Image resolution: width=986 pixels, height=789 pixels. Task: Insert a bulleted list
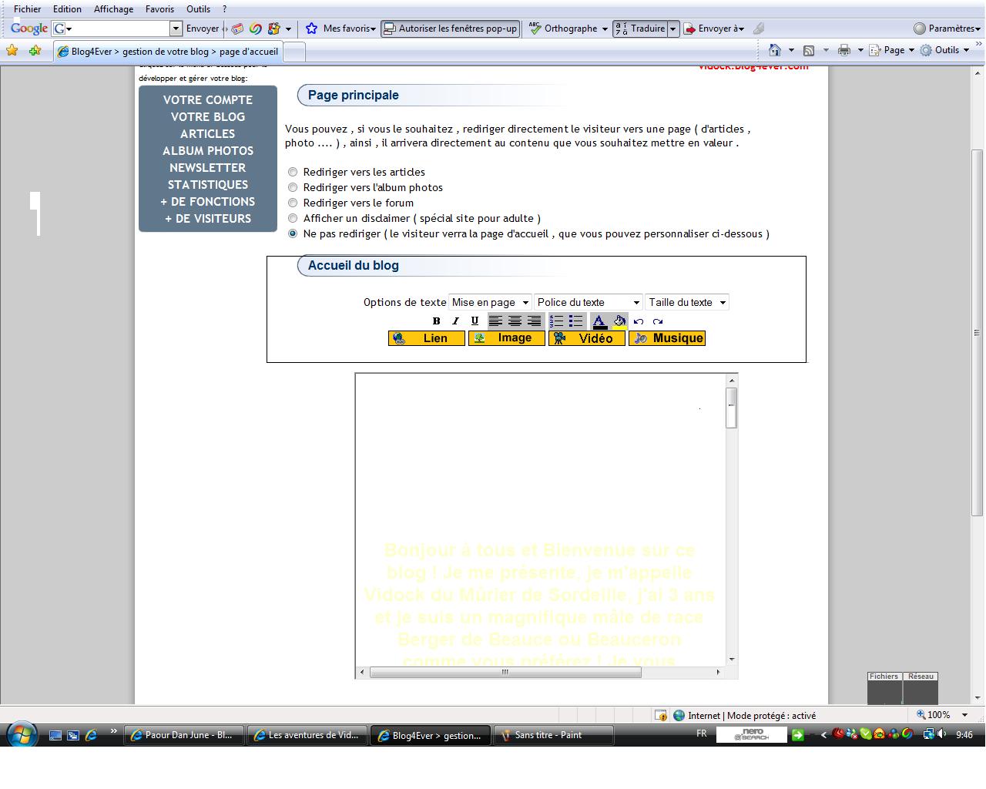(575, 321)
